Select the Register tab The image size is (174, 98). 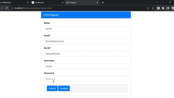(x=82, y=2)
